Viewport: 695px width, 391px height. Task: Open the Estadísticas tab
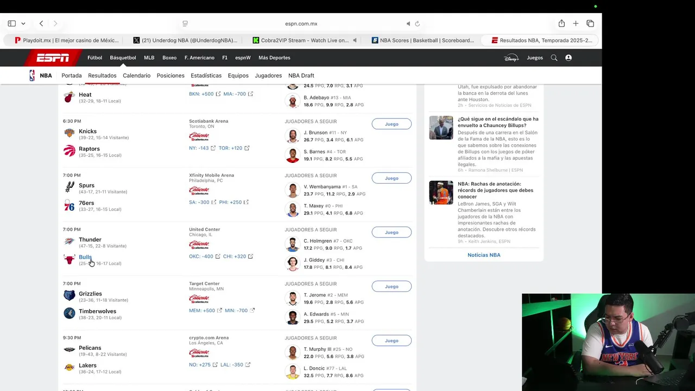coord(206,75)
